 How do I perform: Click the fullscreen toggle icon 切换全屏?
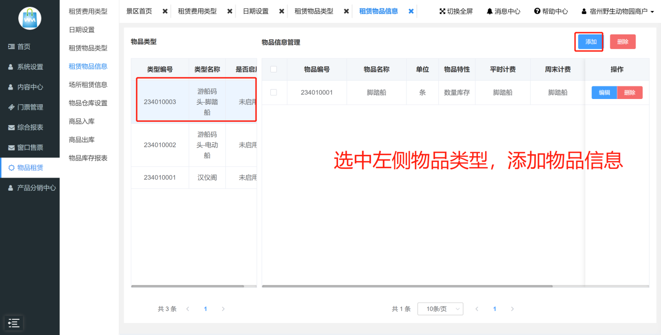tap(455, 11)
